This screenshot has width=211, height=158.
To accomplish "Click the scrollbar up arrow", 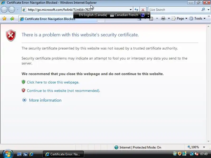I will tap(208, 27).
